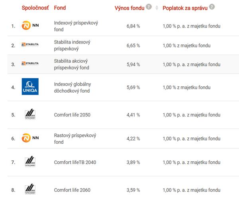Click Stabilita logo beside Stabilita akciový fond
Viewport: 239px width, 200px height.
coord(30,64)
